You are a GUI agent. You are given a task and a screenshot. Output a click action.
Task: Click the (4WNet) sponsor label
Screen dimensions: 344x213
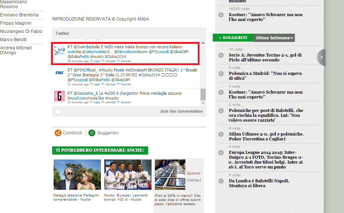[x=194, y=180]
